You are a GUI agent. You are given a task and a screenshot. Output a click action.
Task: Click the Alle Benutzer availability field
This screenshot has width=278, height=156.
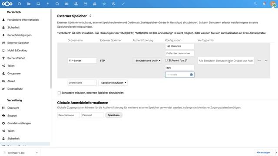coord(226,61)
